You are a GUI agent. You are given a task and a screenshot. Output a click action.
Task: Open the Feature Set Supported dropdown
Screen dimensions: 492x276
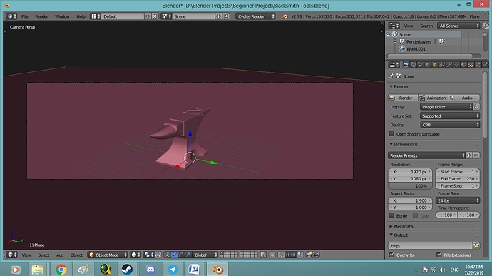tap(450, 116)
